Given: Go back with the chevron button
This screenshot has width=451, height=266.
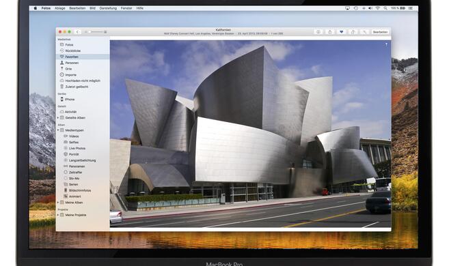Looking at the screenshot, I should [78, 32].
